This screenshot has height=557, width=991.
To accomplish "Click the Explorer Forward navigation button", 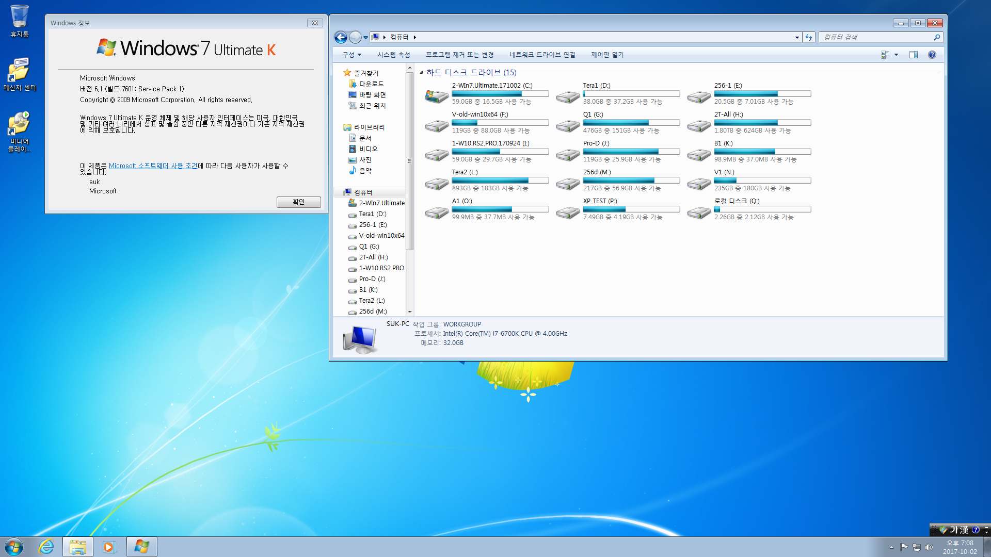I will tap(355, 37).
